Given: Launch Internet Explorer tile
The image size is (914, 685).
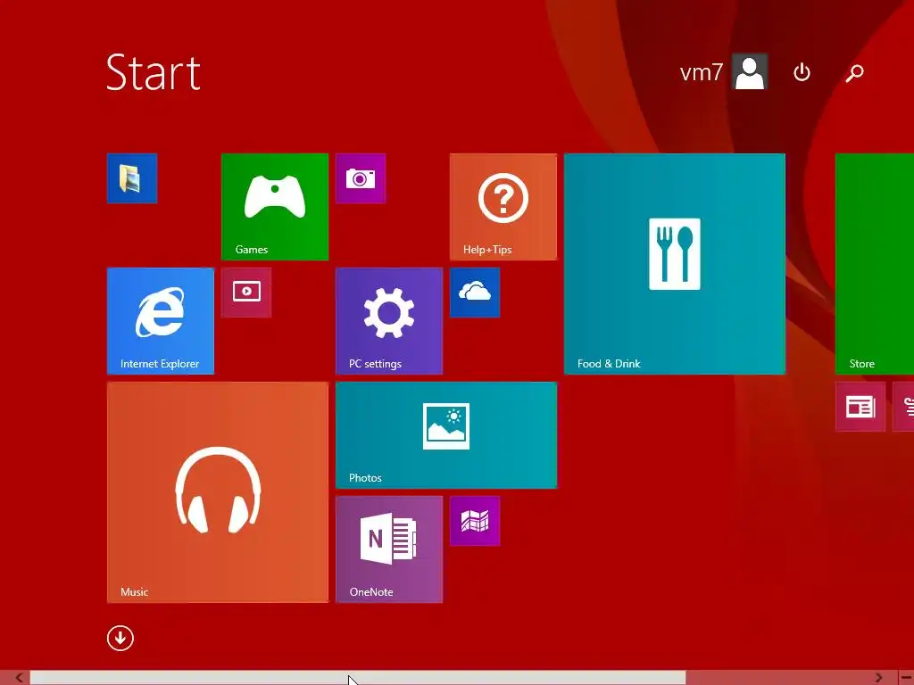Looking at the screenshot, I should coord(161,321).
